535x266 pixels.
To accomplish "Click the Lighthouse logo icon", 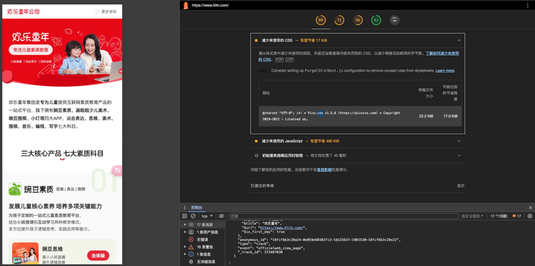I will [x=186, y=5].
